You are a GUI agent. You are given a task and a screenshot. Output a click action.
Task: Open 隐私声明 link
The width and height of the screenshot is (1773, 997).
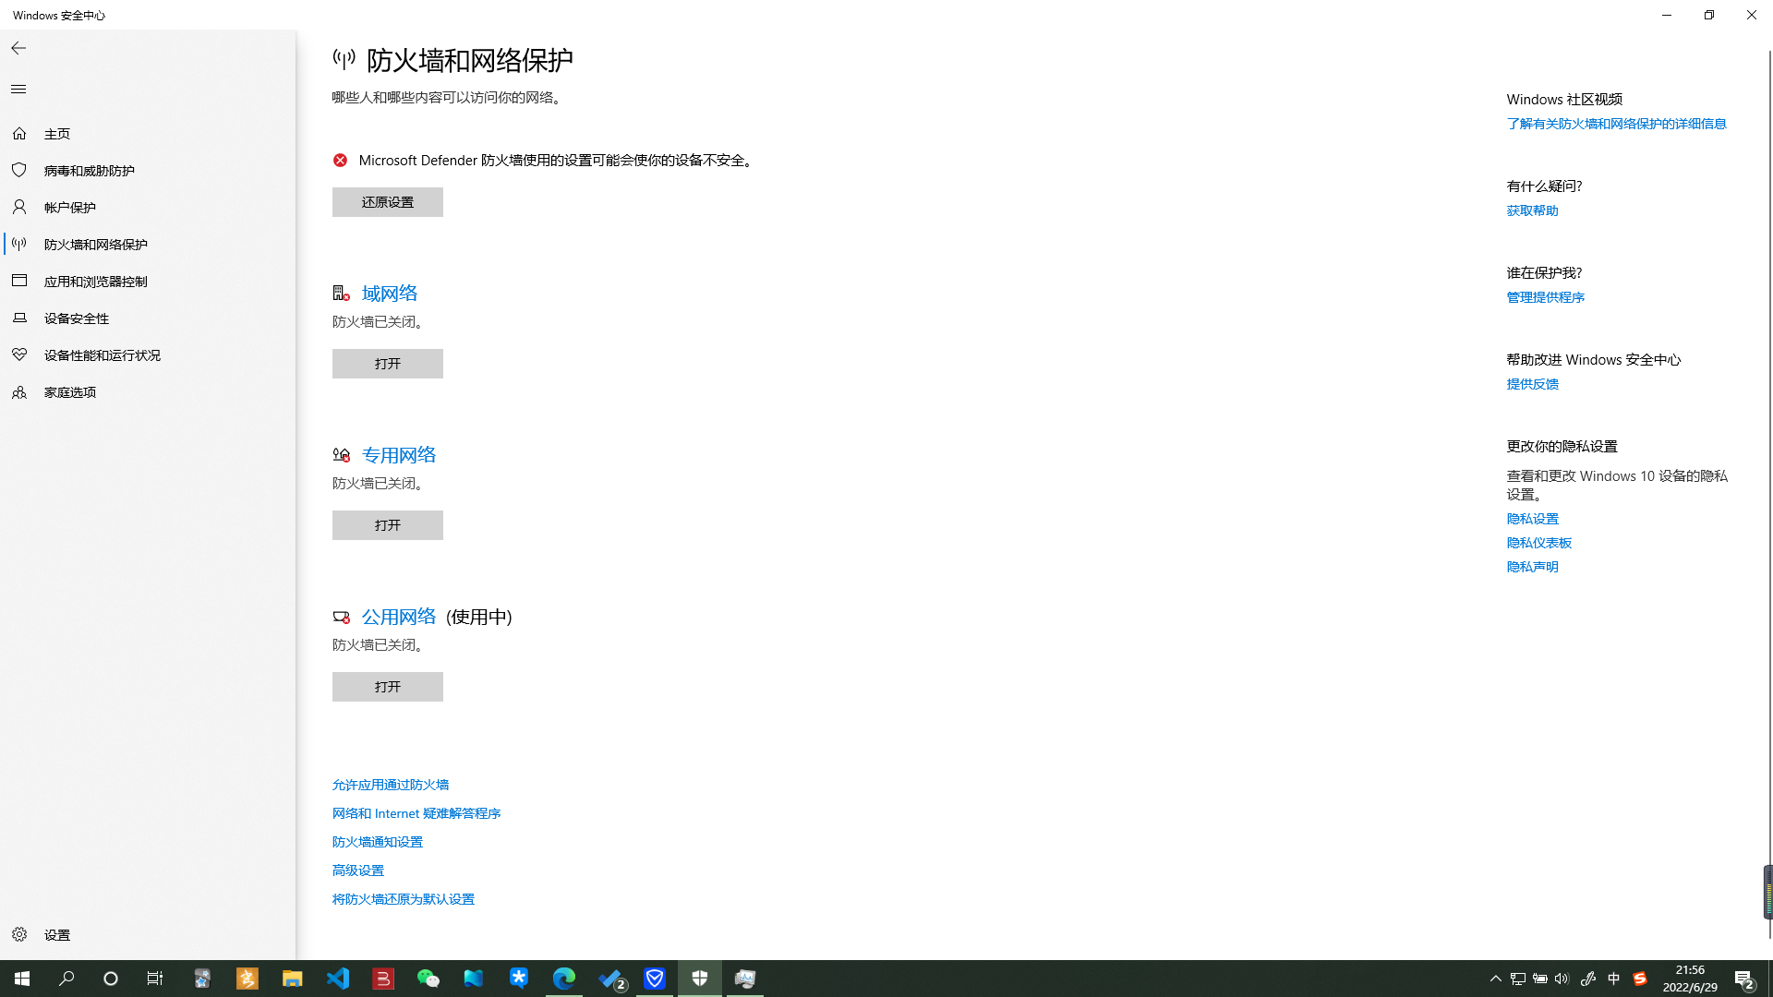click(x=1533, y=567)
